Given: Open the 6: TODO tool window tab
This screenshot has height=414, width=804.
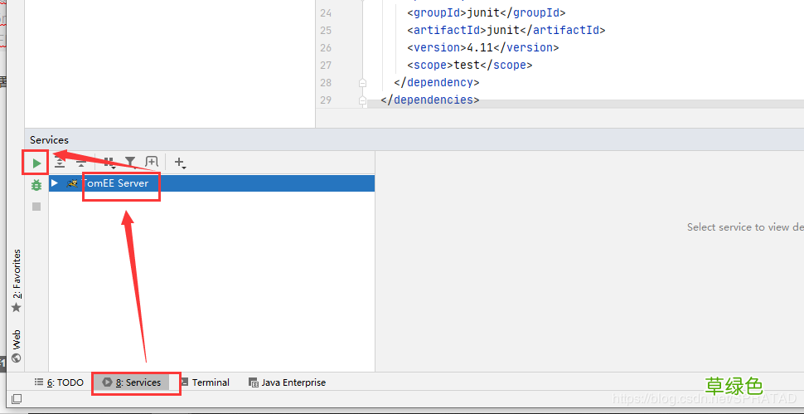Looking at the screenshot, I should pyautogui.click(x=59, y=382).
